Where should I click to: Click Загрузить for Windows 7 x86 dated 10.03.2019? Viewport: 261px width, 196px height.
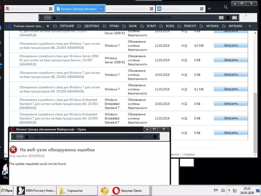click(x=231, y=74)
